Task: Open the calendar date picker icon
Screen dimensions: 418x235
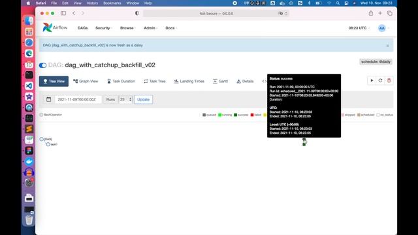Action: [x=48, y=99]
